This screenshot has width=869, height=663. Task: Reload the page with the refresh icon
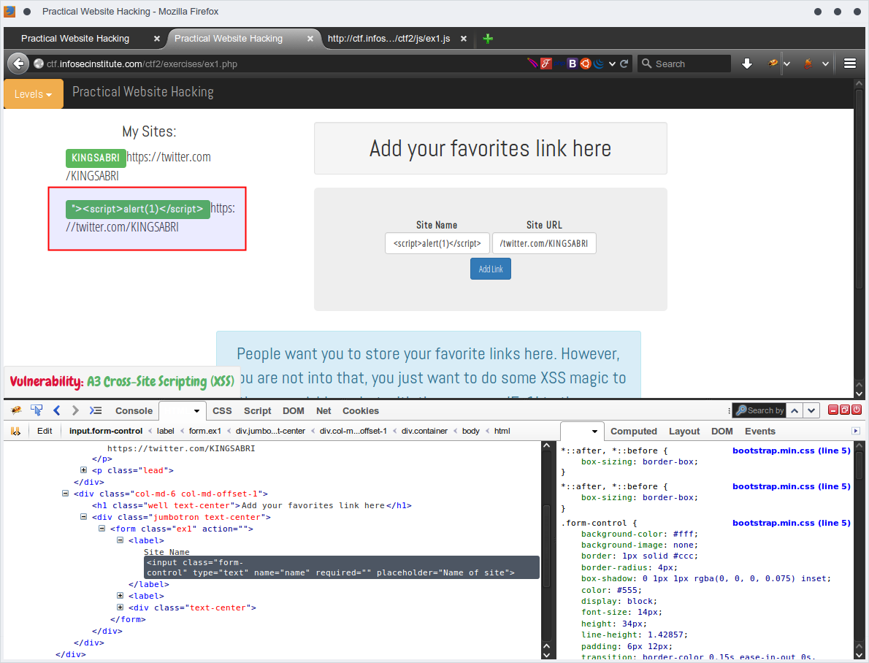point(624,64)
